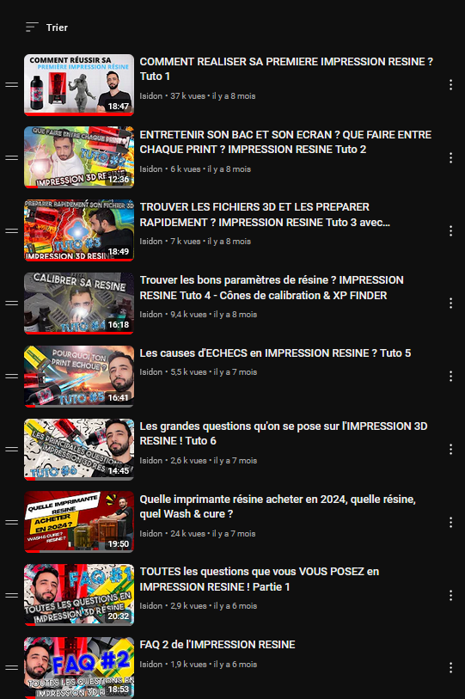The height and width of the screenshot is (699, 465).
Task: Click reorder handle beside FAQ 2 video
Action: (x=11, y=668)
